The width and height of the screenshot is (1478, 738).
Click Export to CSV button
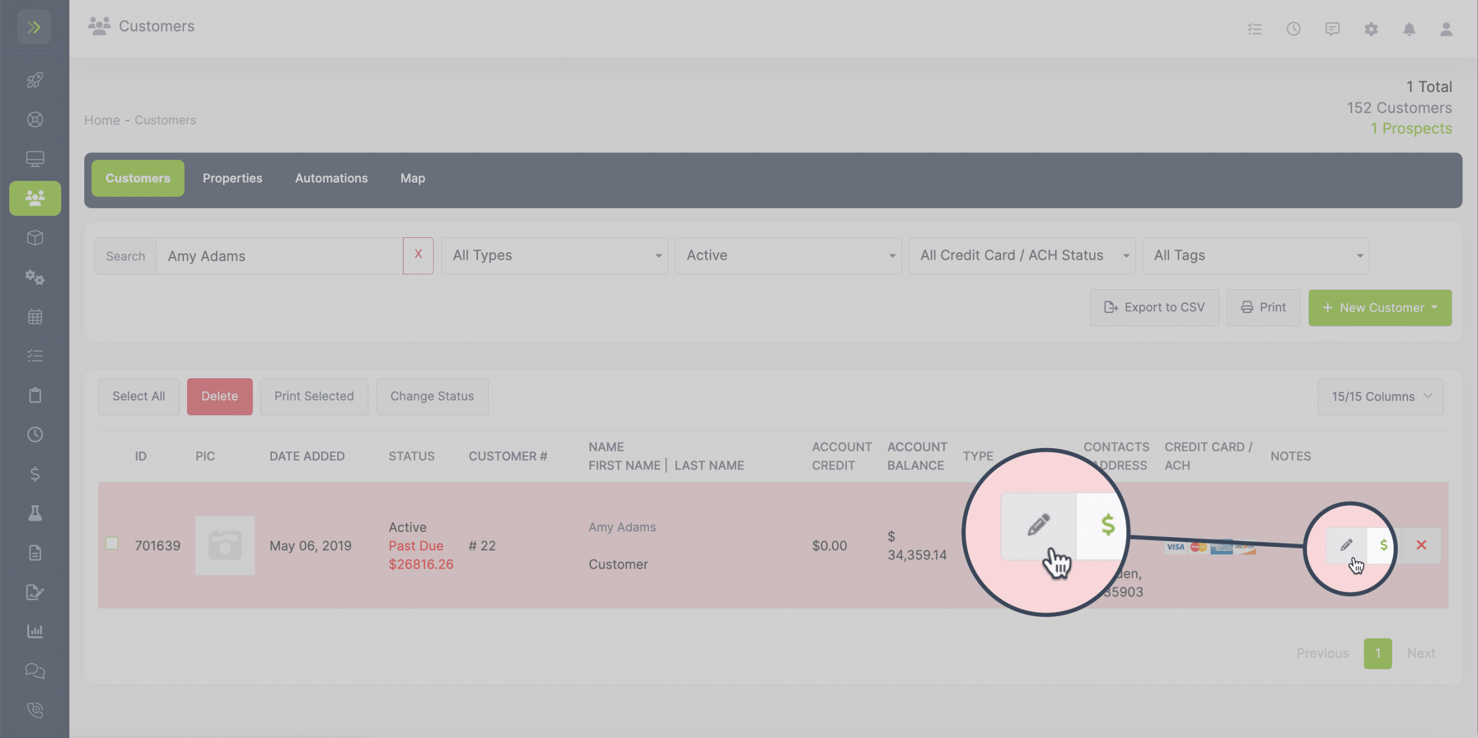coord(1154,308)
